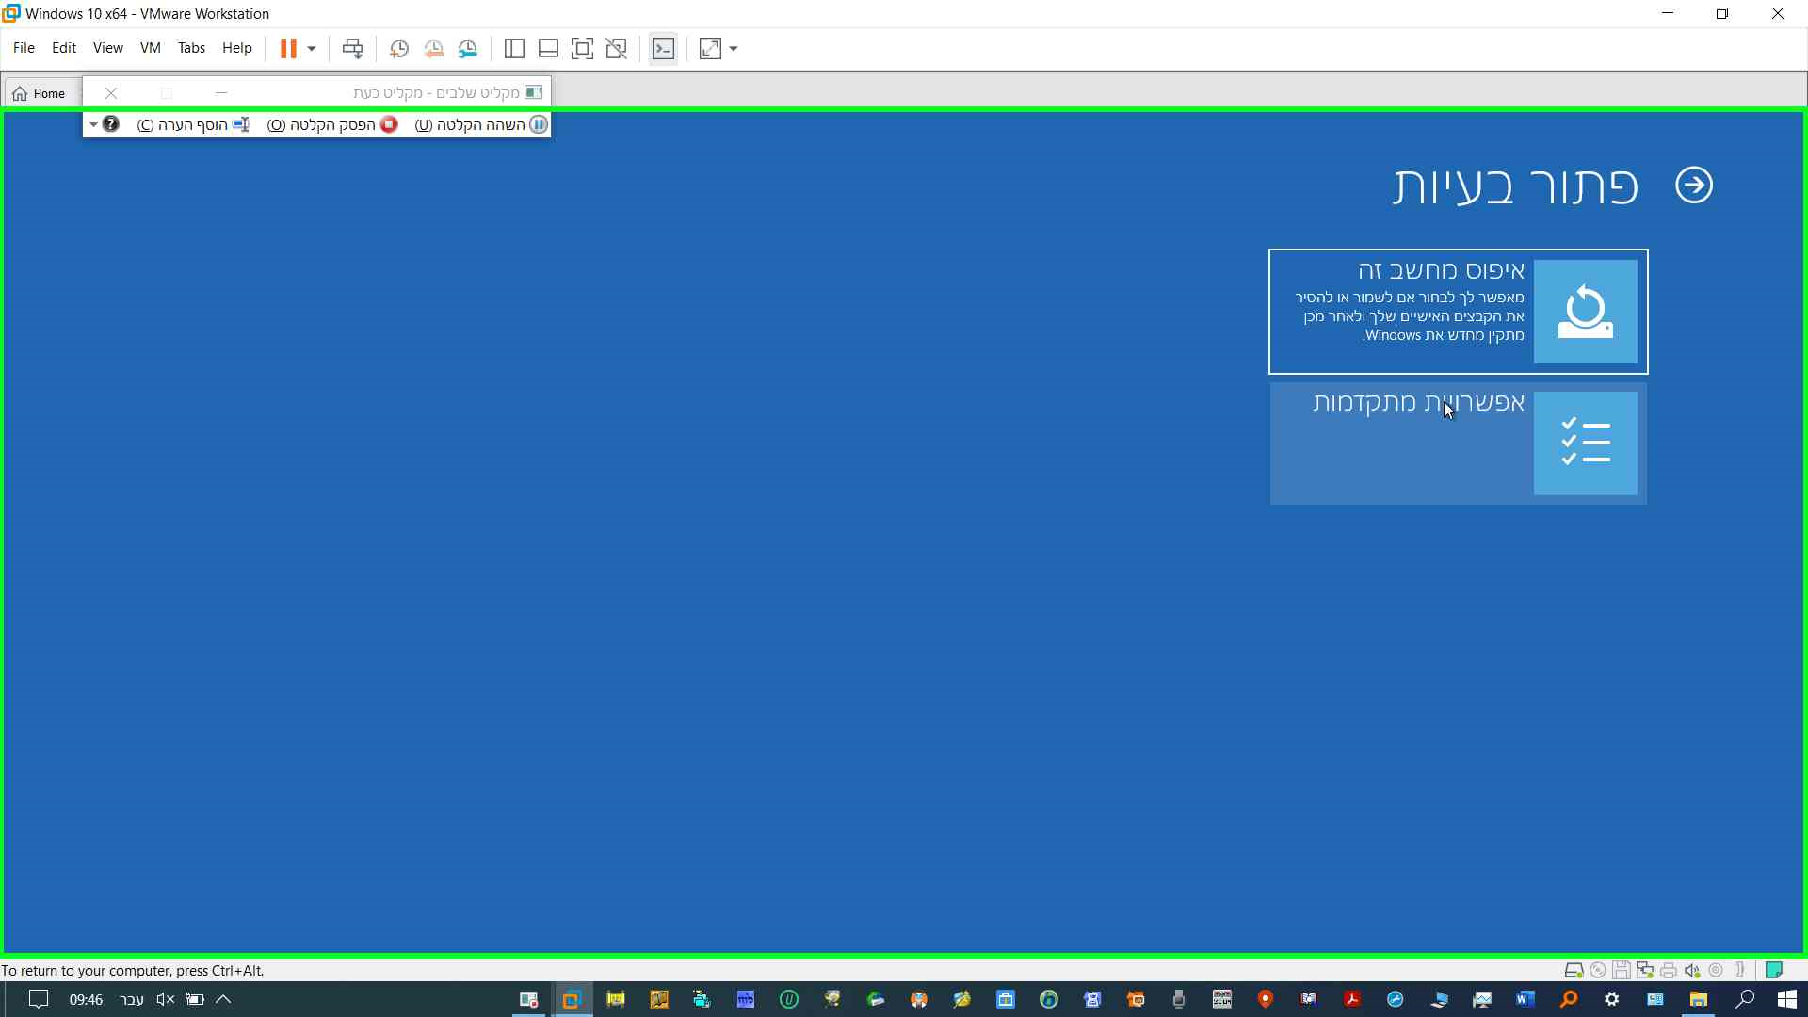Open the snapshot manager icon

[x=468, y=49]
